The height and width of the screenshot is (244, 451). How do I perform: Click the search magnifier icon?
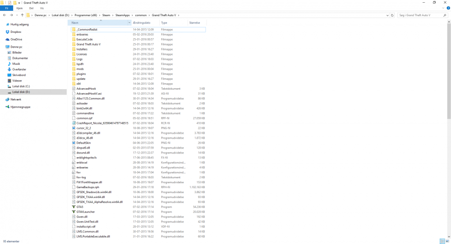445,15
